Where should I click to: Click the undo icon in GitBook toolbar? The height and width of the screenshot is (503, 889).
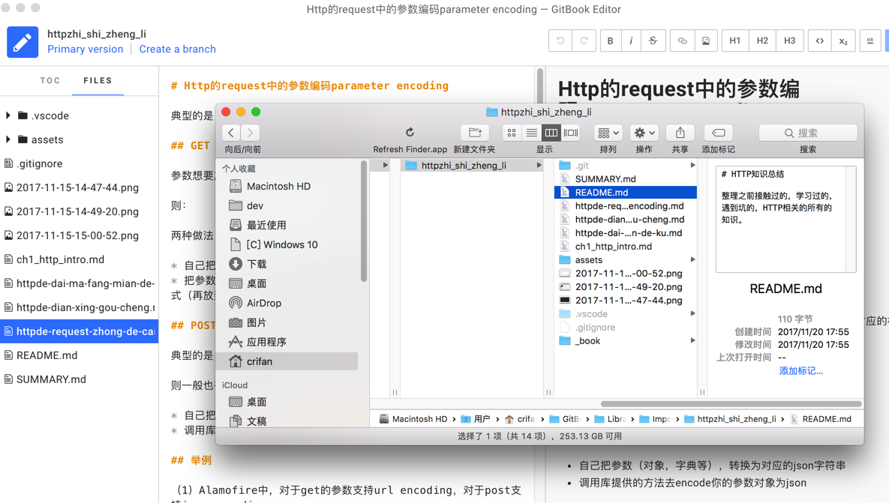click(x=560, y=40)
